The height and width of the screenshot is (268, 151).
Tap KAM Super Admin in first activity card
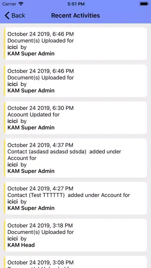pos(31,54)
